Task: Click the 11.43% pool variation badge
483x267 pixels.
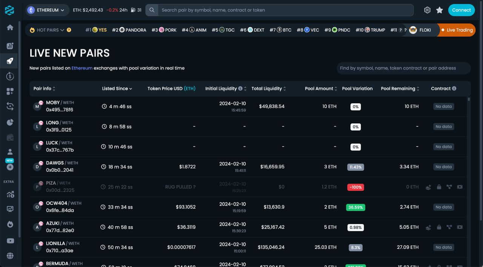Action: click(x=355, y=167)
